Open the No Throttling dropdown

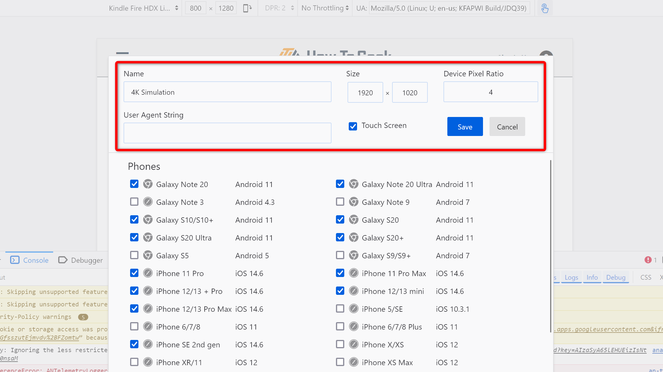coord(325,8)
